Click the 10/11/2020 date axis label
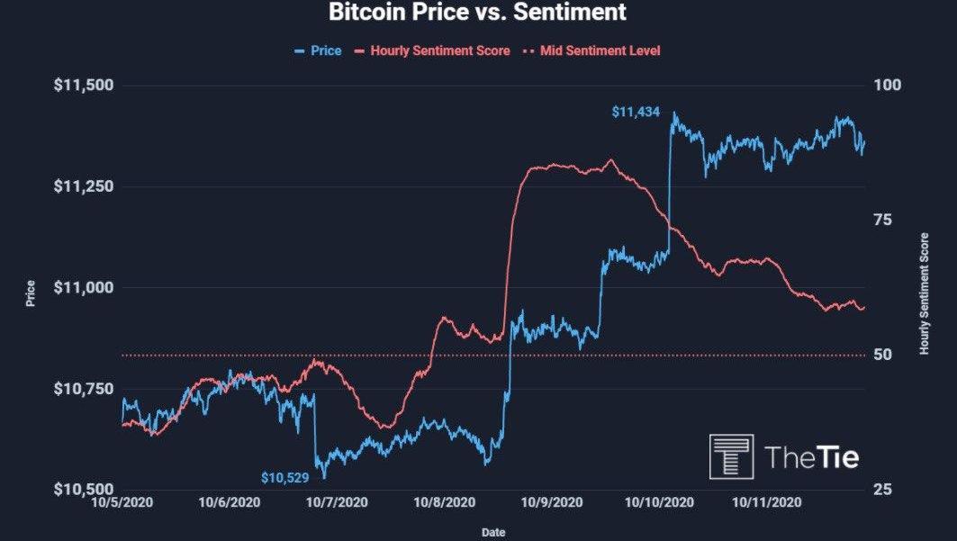Image resolution: width=957 pixels, height=541 pixels. point(766,502)
